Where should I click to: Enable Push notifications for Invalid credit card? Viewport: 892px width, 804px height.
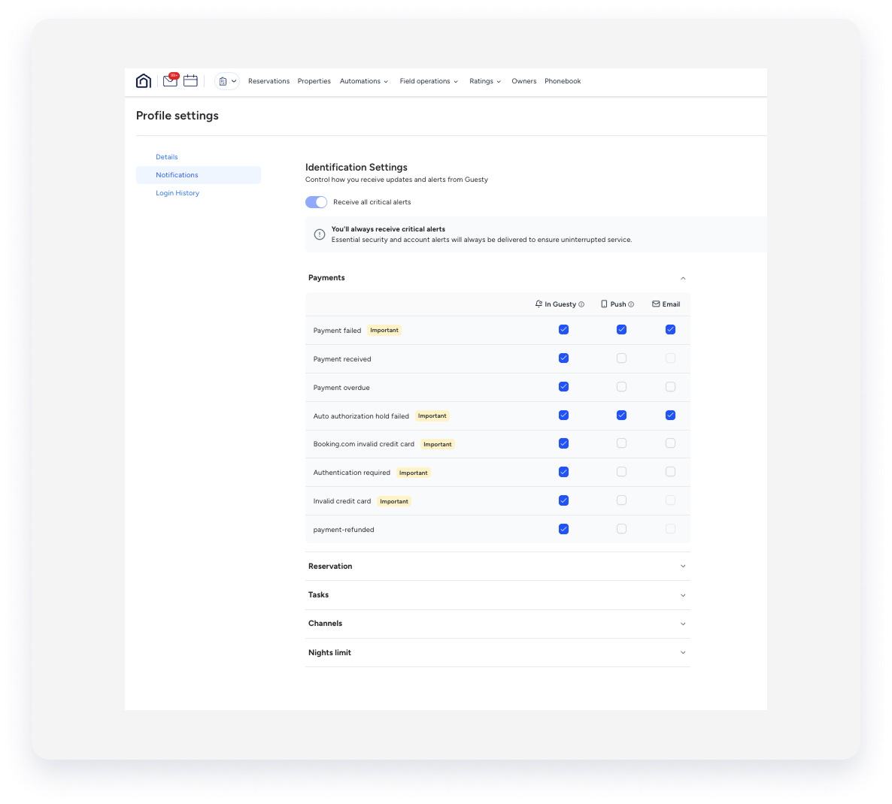(621, 500)
